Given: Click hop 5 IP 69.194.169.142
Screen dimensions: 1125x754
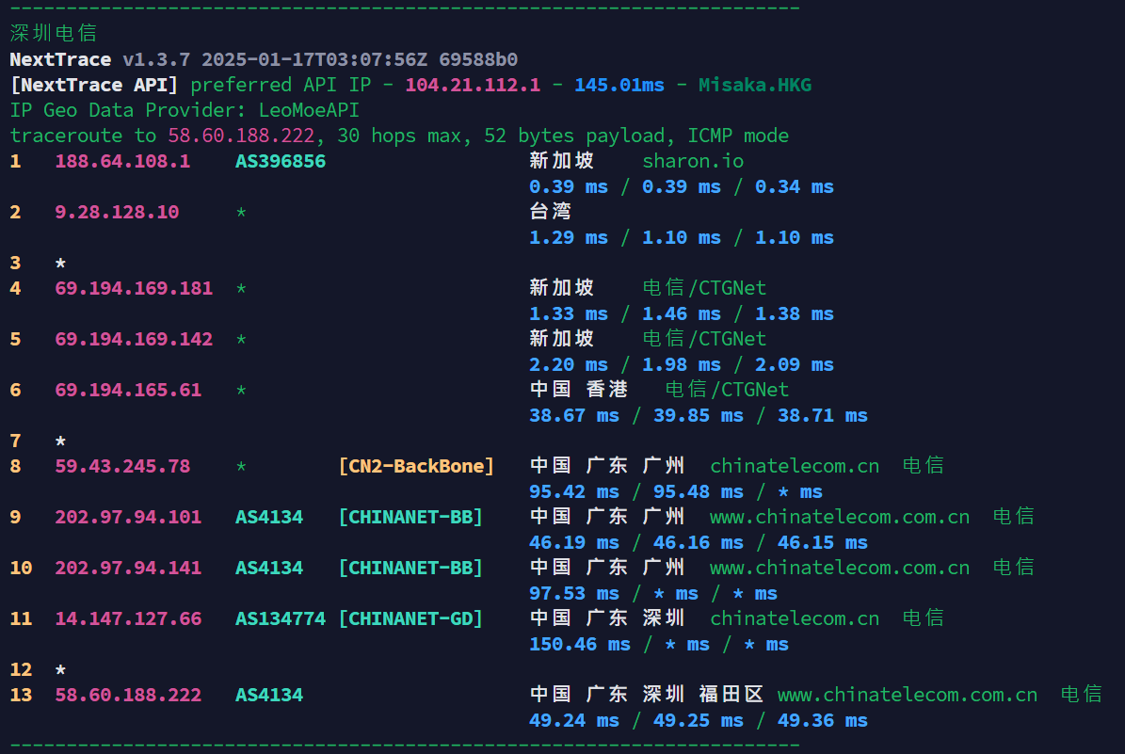Looking at the screenshot, I should click(x=135, y=339).
